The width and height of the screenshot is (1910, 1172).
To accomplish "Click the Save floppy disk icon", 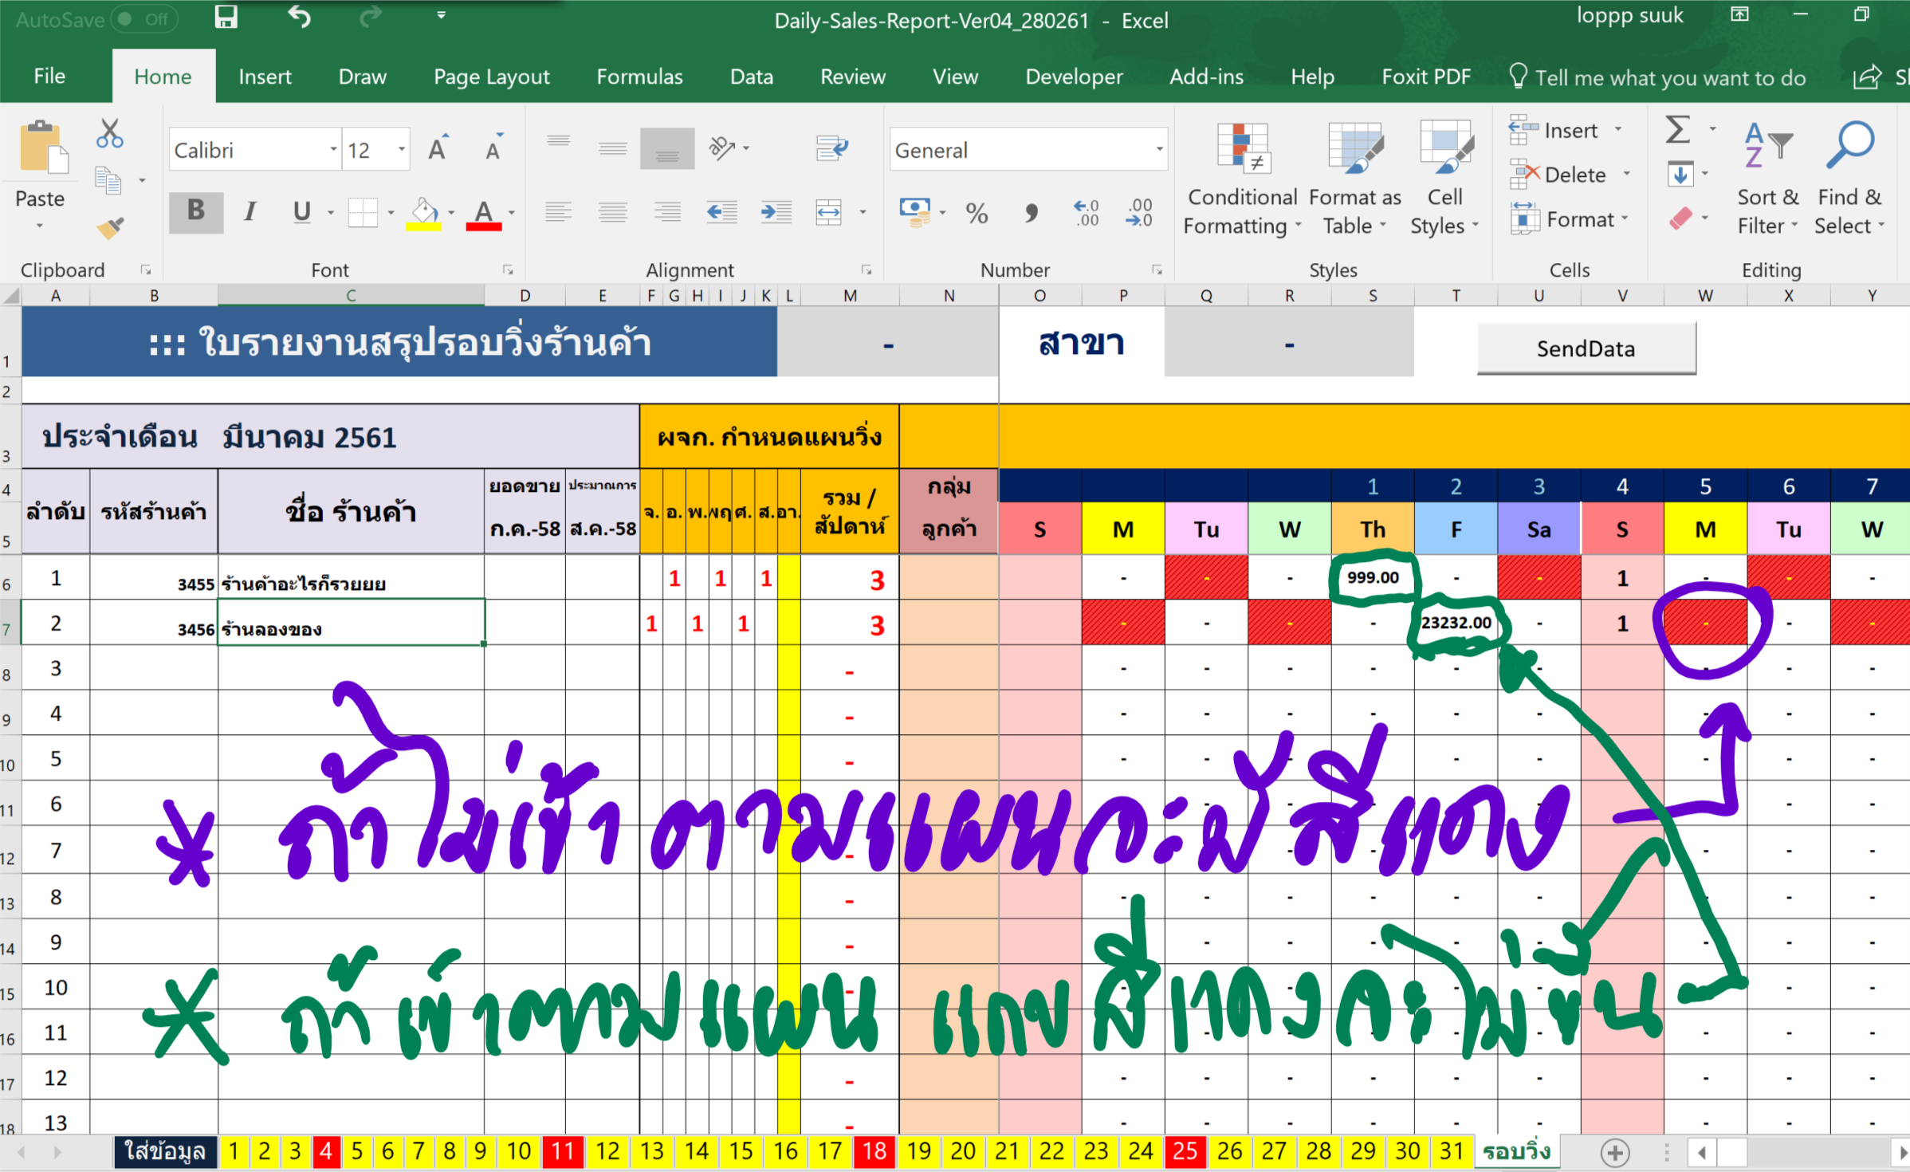I will tap(226, 18).
